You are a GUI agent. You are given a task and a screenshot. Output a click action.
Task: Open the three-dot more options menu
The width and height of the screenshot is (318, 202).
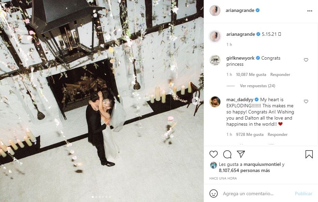309,11
